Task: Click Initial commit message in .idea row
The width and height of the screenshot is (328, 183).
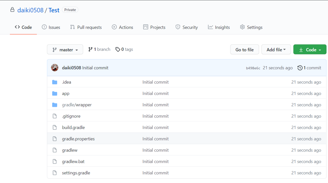Action: 156,82
